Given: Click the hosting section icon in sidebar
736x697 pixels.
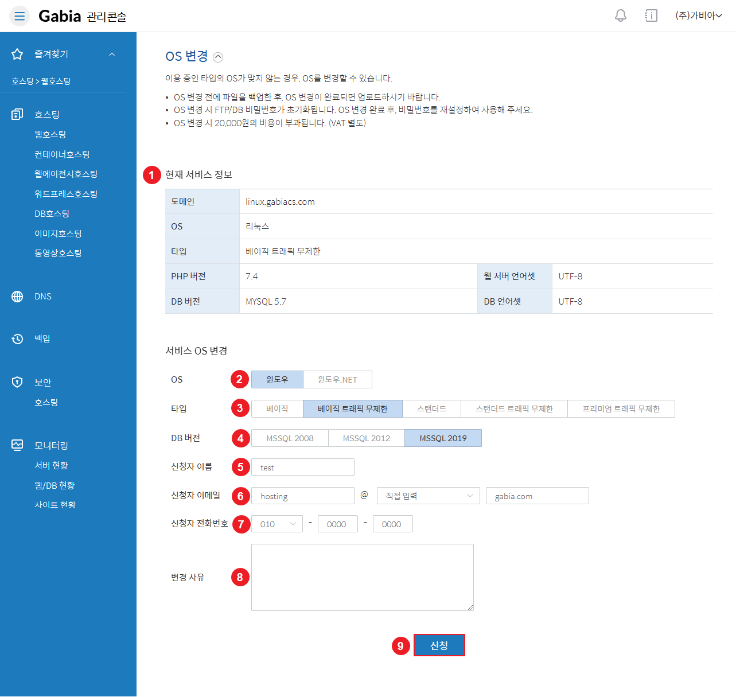Looking at the screenshot, I should (x=17, y=114).
